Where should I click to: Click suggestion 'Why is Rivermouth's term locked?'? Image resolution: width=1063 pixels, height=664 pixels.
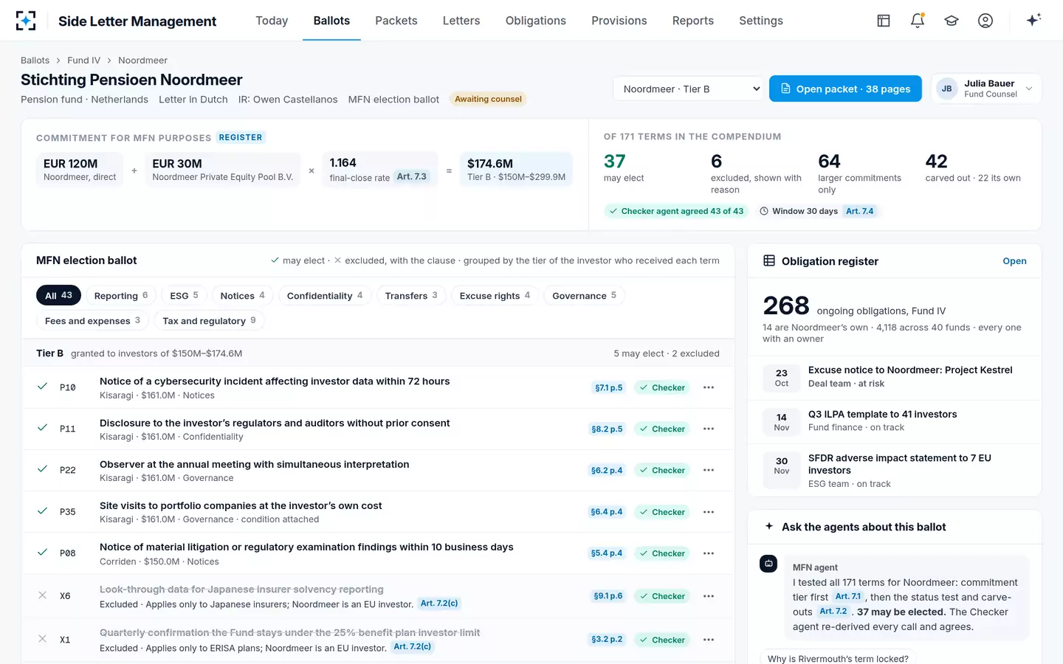coord(838,658)
